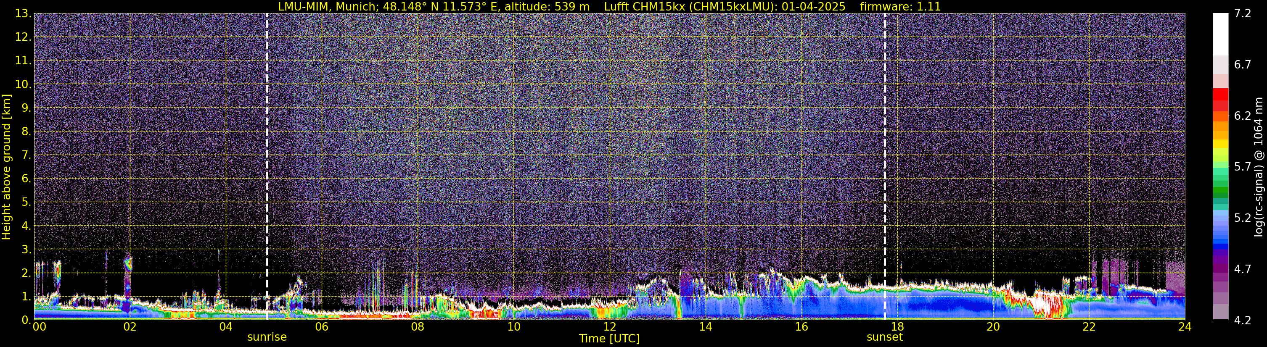This screenshot has width=1267, height=347.
Task: Click the '13.' height tick label
Action: (x=23, y=14)
